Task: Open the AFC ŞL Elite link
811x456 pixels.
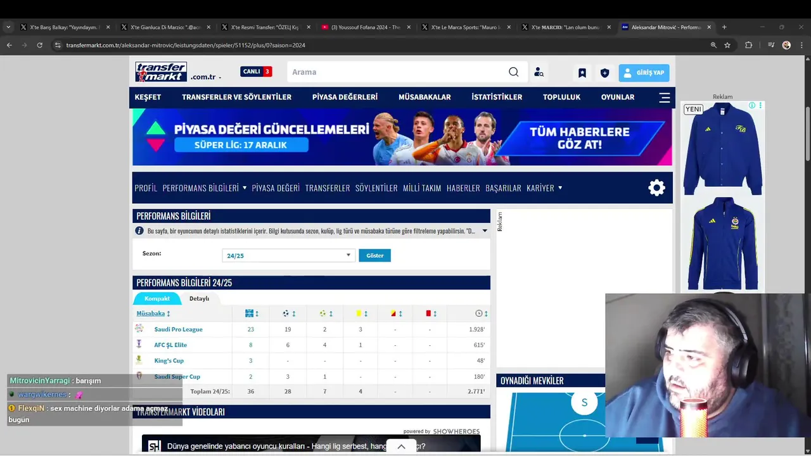Action: click(x=170, y=345)
